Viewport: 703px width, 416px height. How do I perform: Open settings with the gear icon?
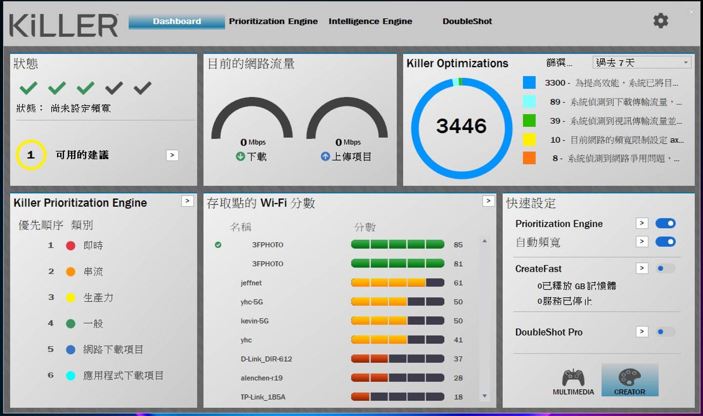[661, 21]
